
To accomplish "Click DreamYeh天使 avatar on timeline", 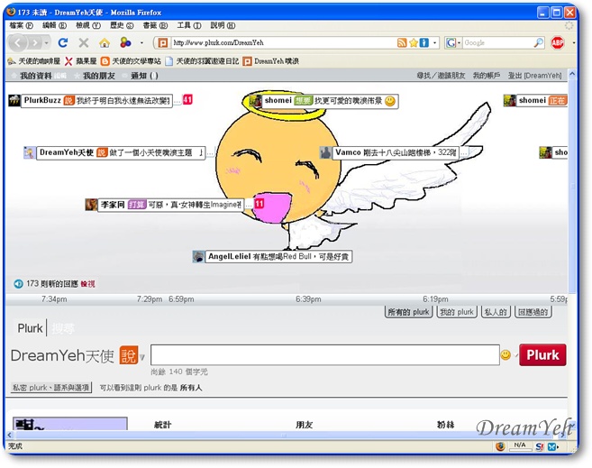I will pyautogui.click(x=30, y=152).
